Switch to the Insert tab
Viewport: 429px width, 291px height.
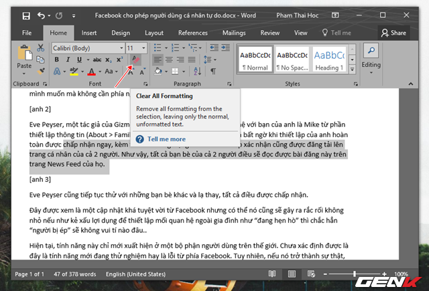(89, 33)
